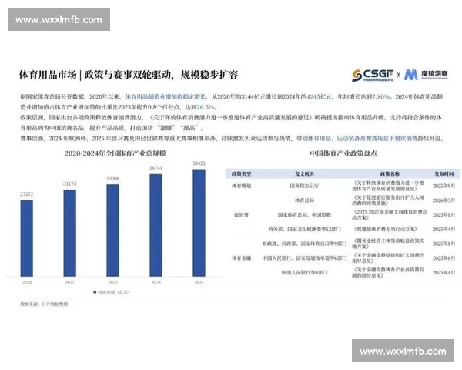Viewport: 462px width, 370px height.
Task: Click the 中国人民银行、国家发展改革委等6部门 cell
Action: coord(304,258)
